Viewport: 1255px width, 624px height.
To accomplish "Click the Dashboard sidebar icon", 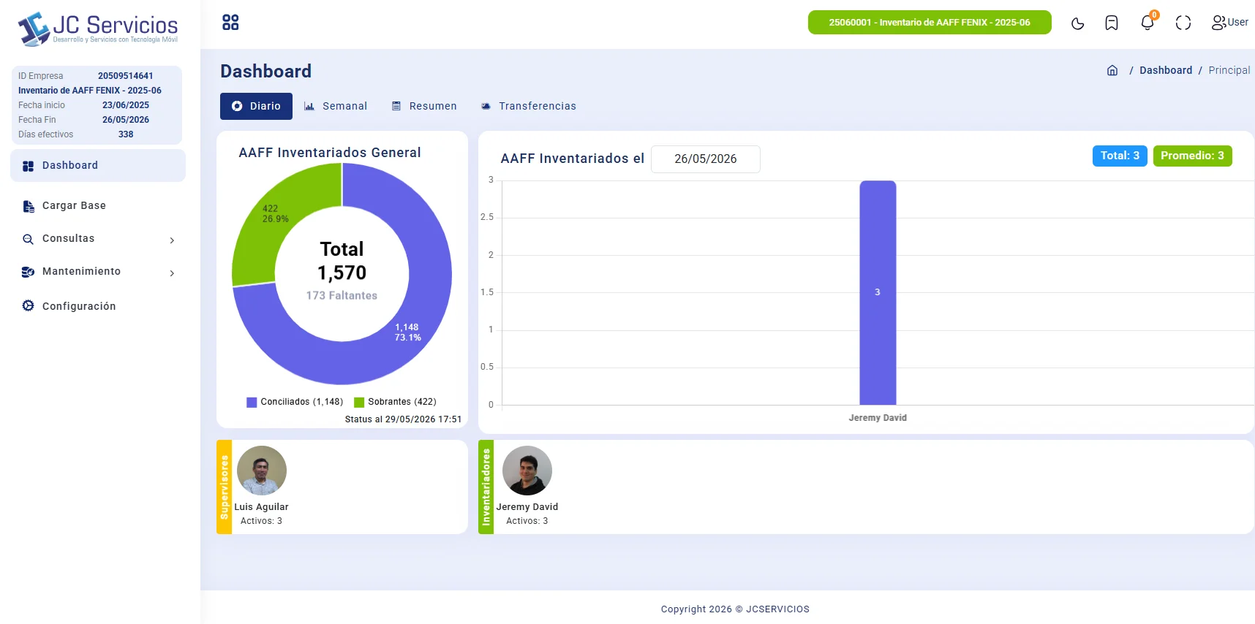I will 28,166.
